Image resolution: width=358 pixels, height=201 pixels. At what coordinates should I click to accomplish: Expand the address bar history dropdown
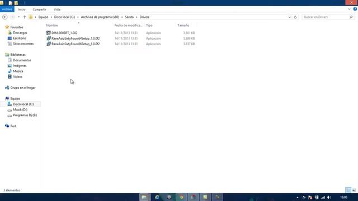click(290, 17)
